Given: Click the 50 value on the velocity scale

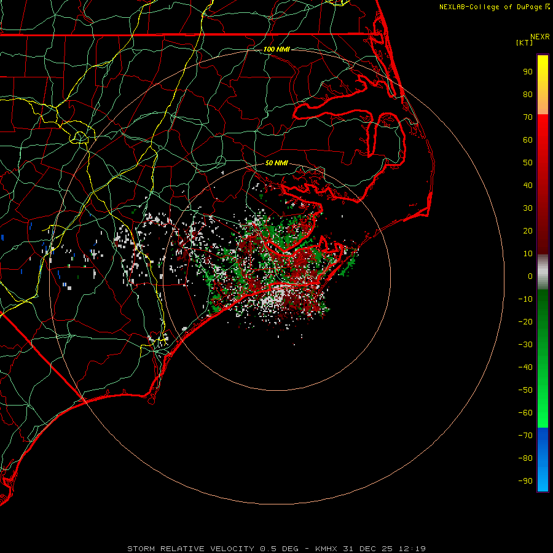Looking at the screenshot, I should (x=528, y=163).
